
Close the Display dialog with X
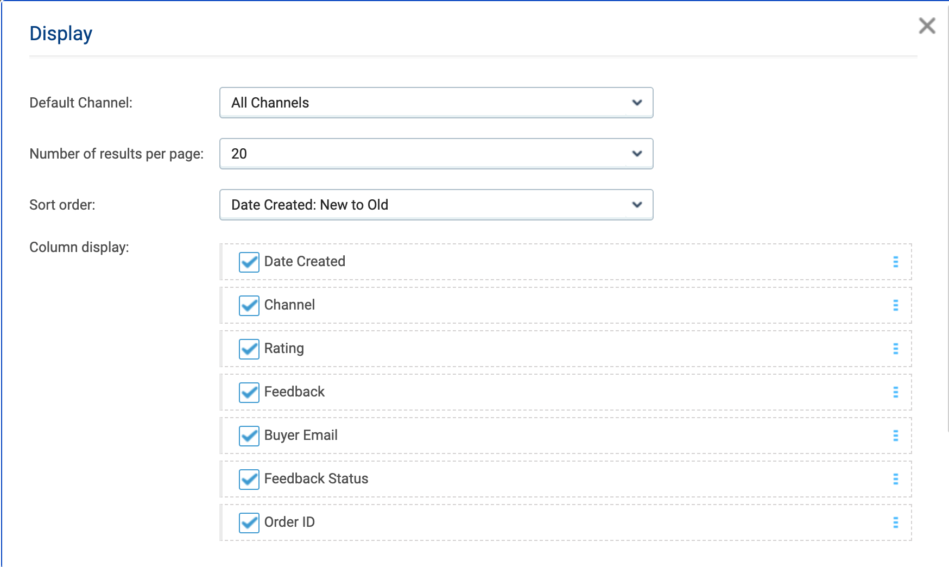pyautogui.click(x=927, y=26)
